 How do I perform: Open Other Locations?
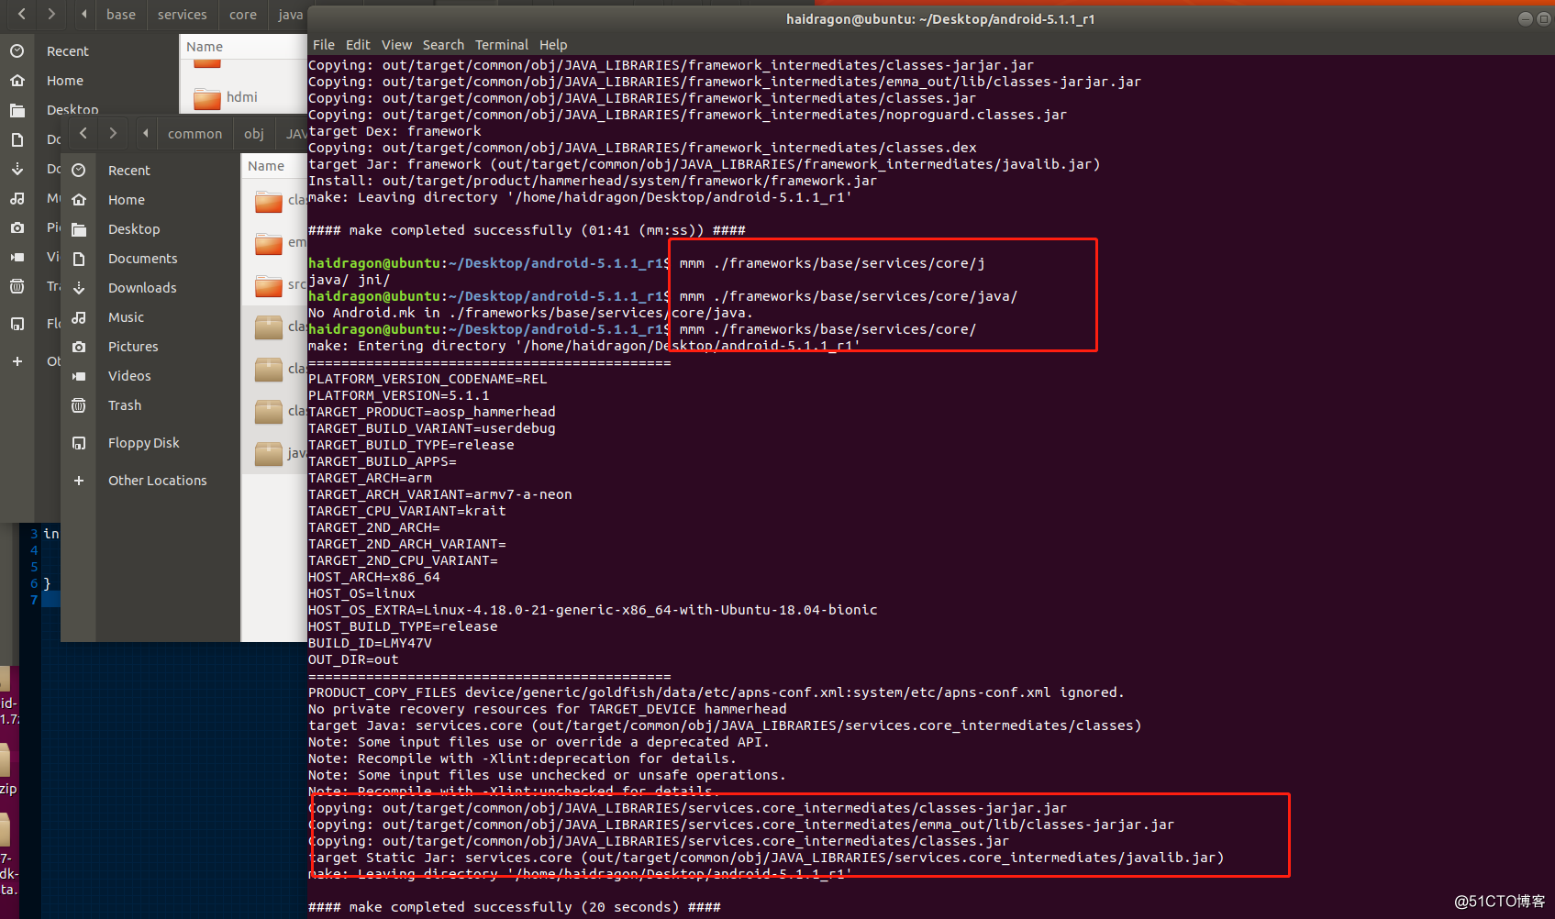click(x=158, y=481)
